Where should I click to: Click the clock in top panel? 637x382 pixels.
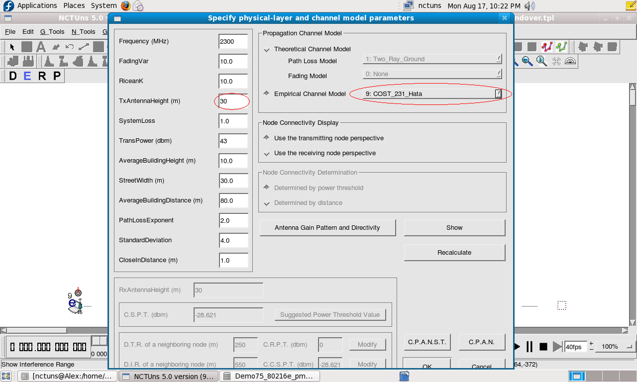(484, 5)
